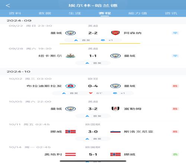Image resolution: width=186 pixels, height=163 pixels.
Task: Tap the goal ball icon under Arsenal match
Action: coord(103,40)
